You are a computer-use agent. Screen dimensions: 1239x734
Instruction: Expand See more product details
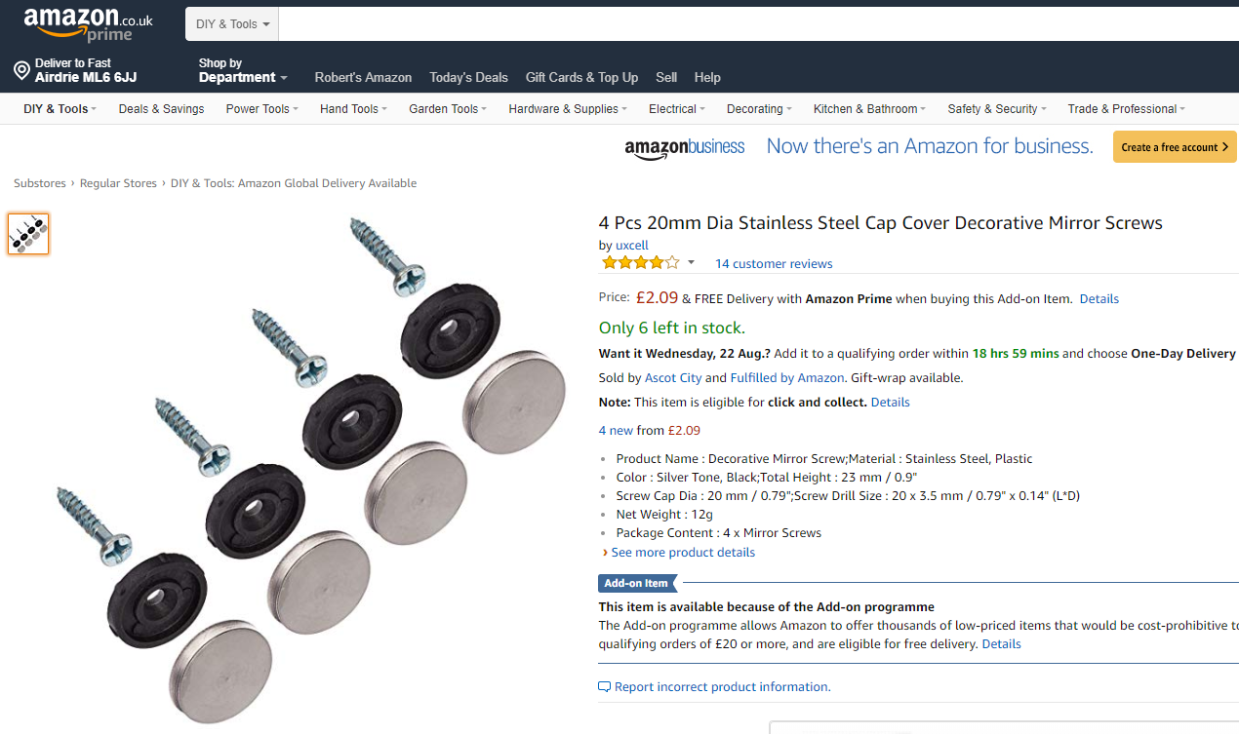click(x=683, y=552)
